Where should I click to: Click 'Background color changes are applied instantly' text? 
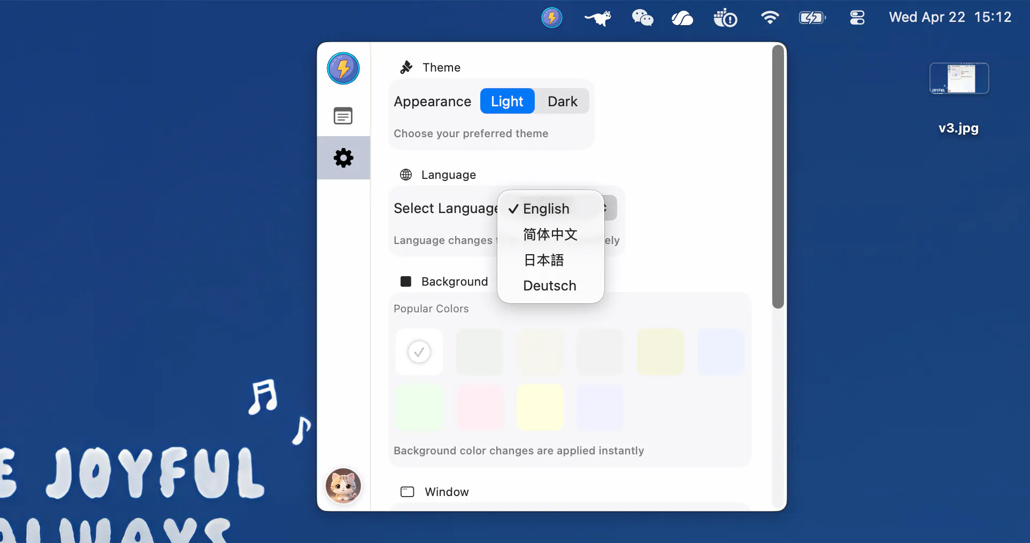click(x=519, y=451)
